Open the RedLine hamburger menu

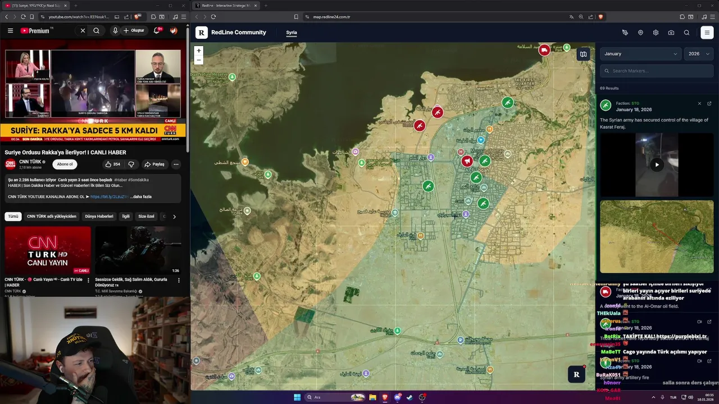707,33
